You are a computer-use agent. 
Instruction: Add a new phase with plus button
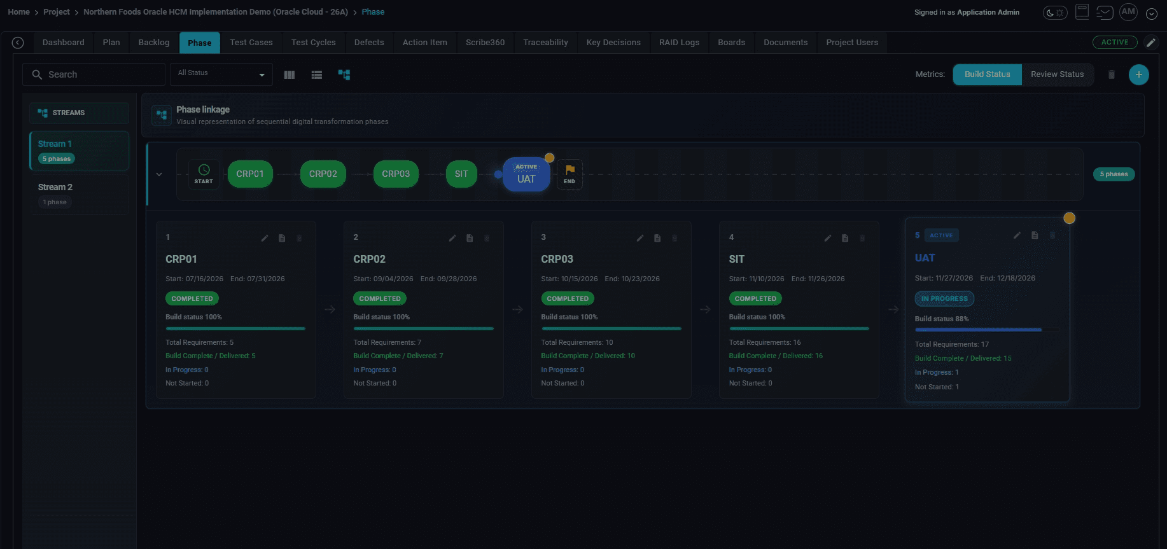coord(1139,74)
